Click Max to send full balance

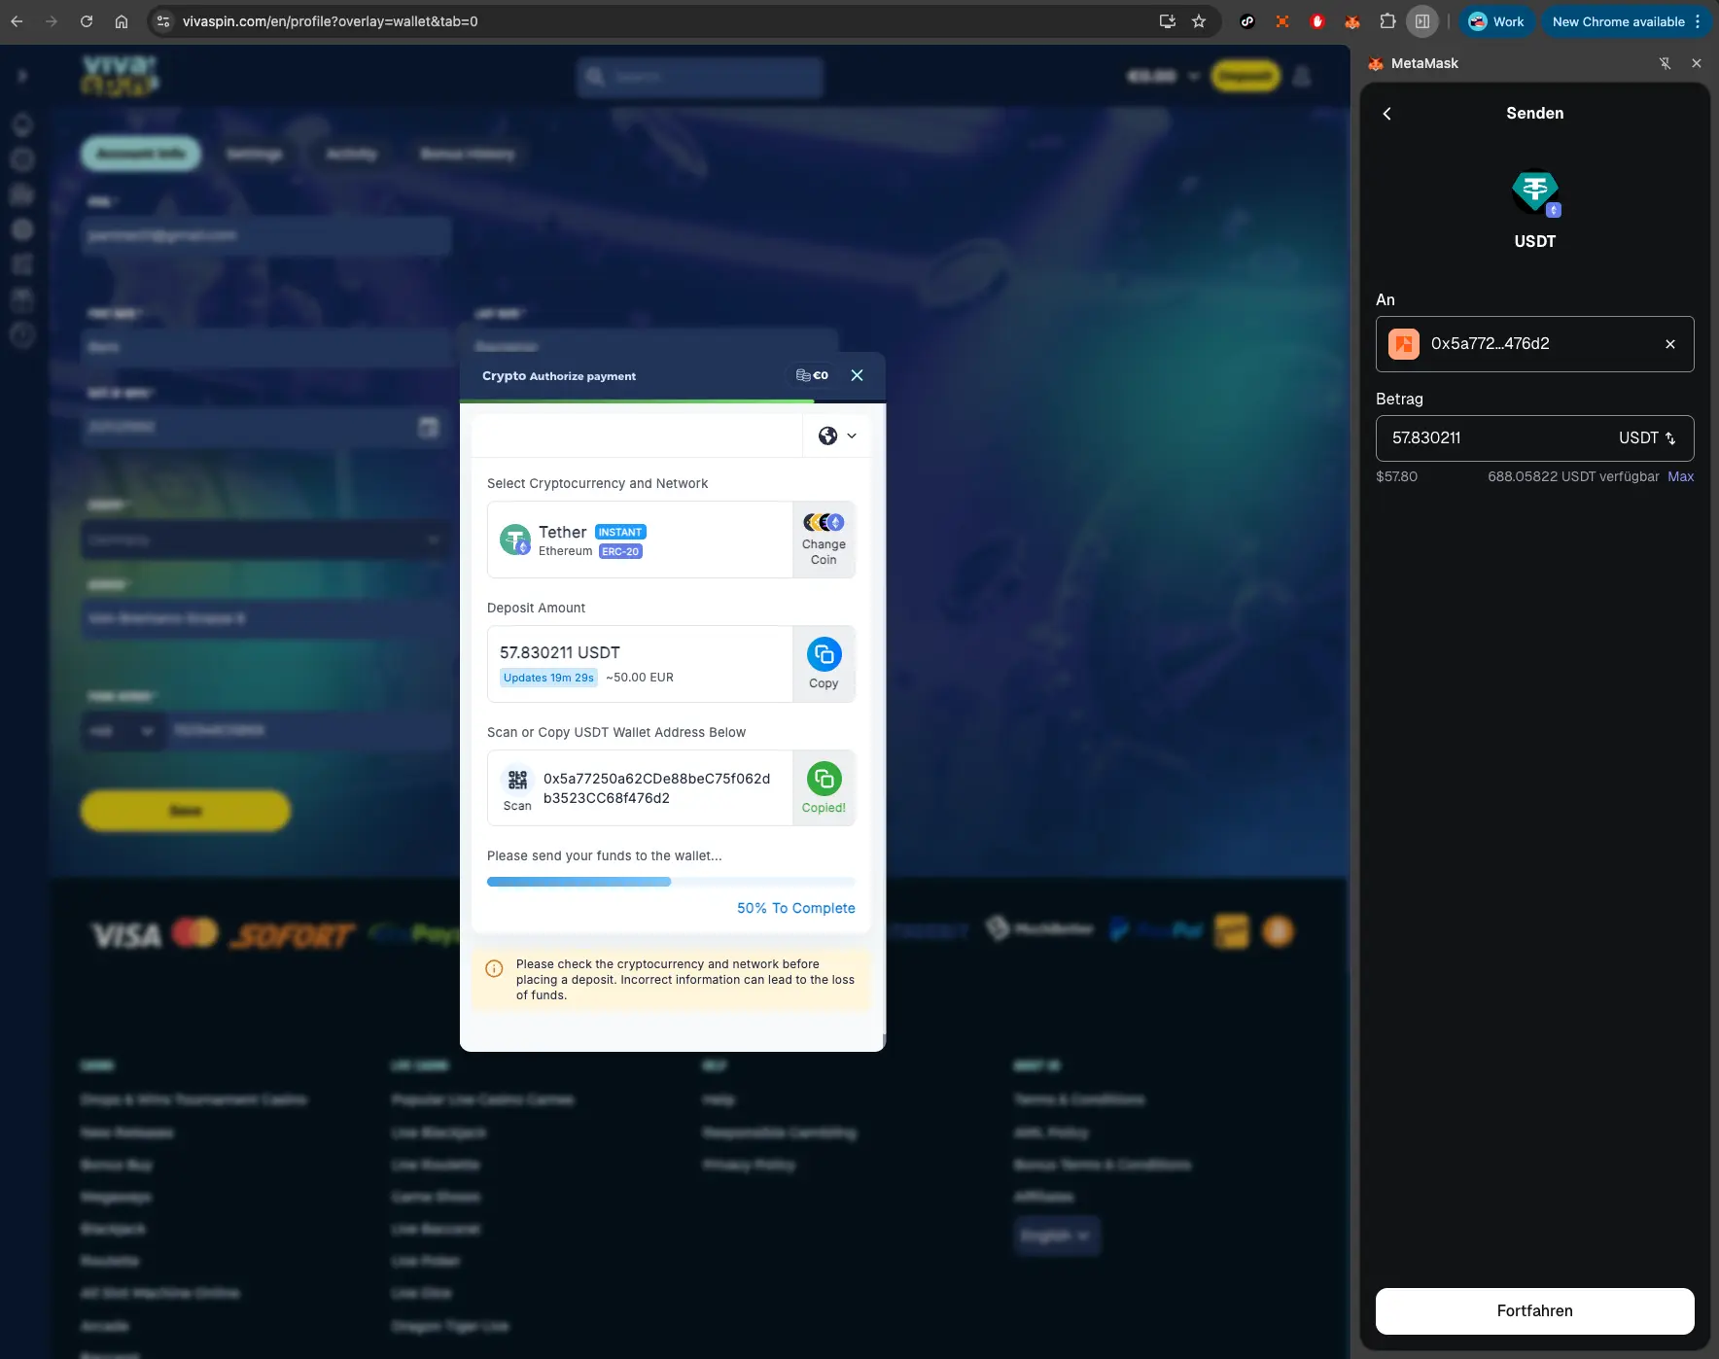pyautogui.click(x=1680, y=476)
